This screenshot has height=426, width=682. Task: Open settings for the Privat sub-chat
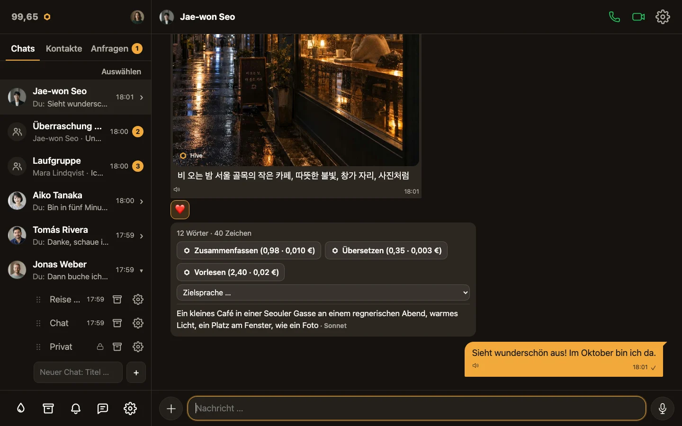tap(138, 346)
